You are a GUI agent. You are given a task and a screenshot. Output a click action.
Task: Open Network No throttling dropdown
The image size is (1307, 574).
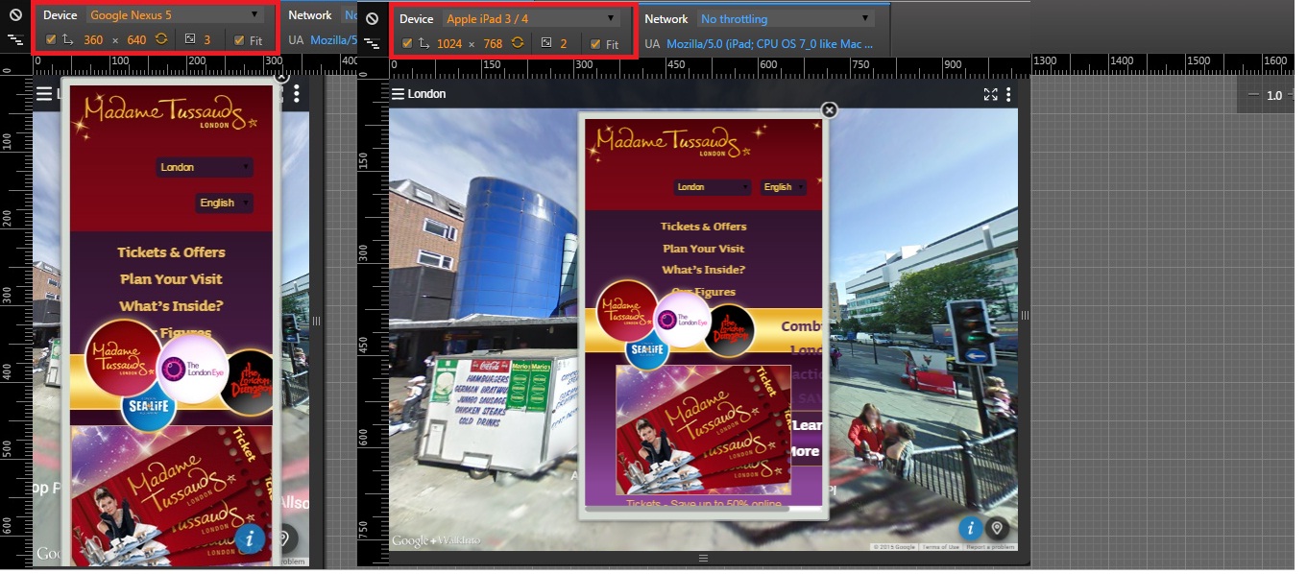785,19
